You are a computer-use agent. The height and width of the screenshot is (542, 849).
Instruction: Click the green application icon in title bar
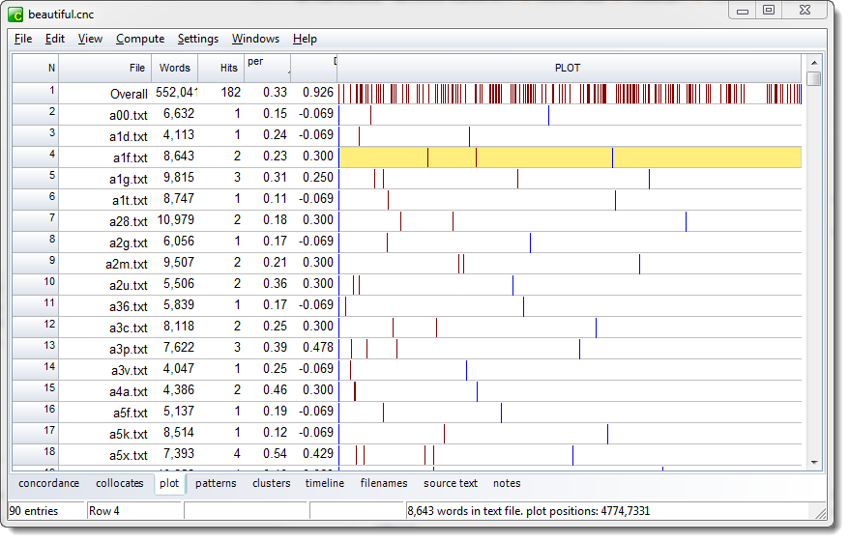(x=15, y=14)
